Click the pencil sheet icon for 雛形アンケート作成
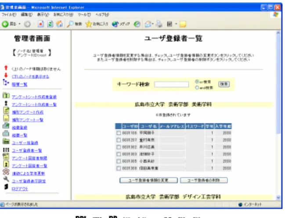285x218 pixels. pyautogui.click(x=6, y=111)
